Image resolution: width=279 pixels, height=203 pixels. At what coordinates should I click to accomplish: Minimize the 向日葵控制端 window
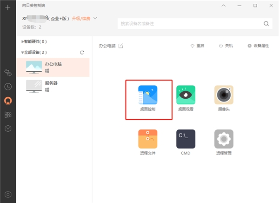point(239,6)
